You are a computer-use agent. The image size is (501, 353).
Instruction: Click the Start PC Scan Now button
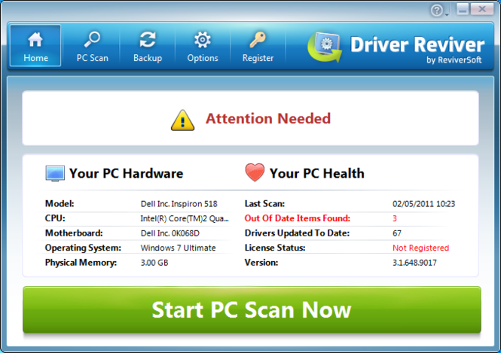click(252, 309)
